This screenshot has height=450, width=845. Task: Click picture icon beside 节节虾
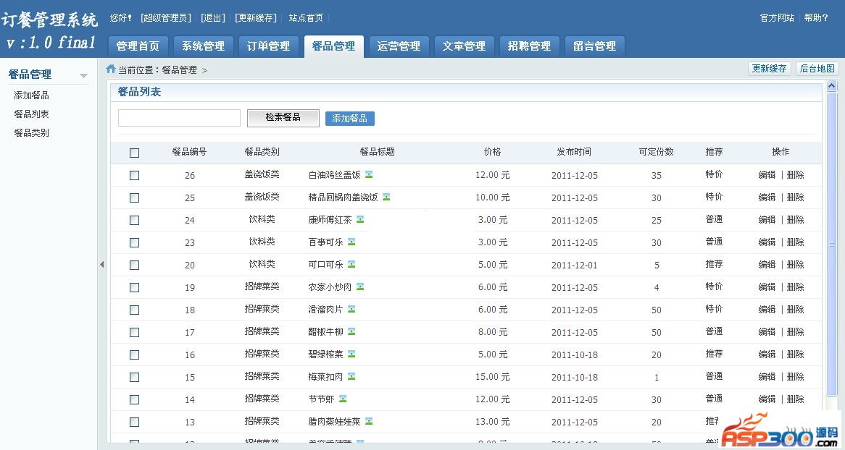click(343, 399)
